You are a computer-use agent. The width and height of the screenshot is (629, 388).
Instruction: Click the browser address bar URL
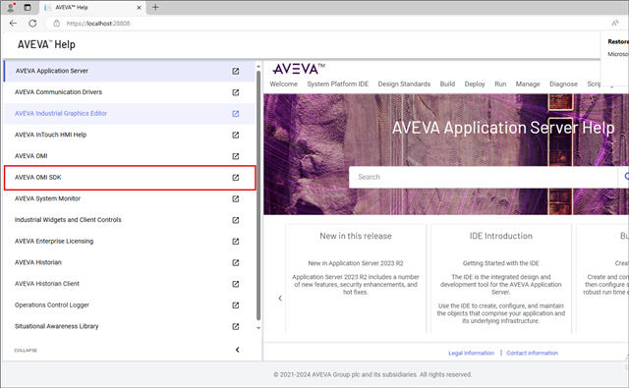[98, 24]
